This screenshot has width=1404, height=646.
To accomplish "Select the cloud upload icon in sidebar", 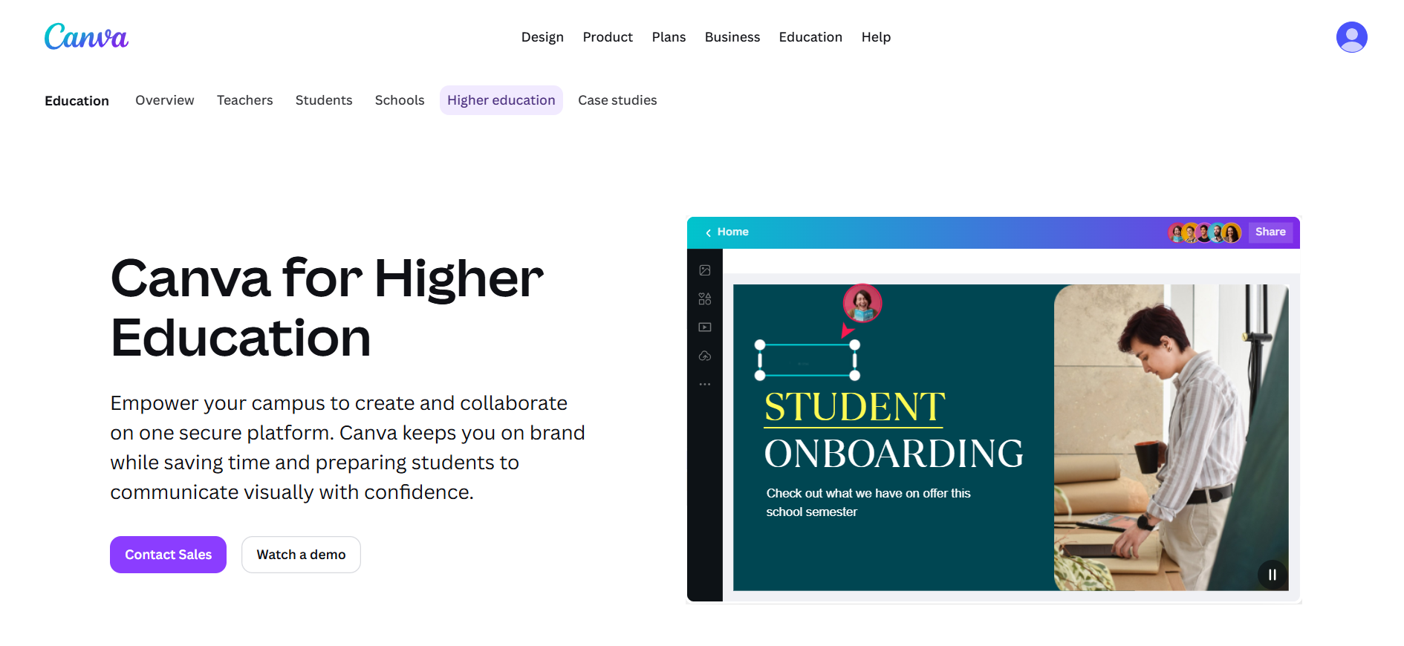I will pyautogui.click(x=705, y=356).
